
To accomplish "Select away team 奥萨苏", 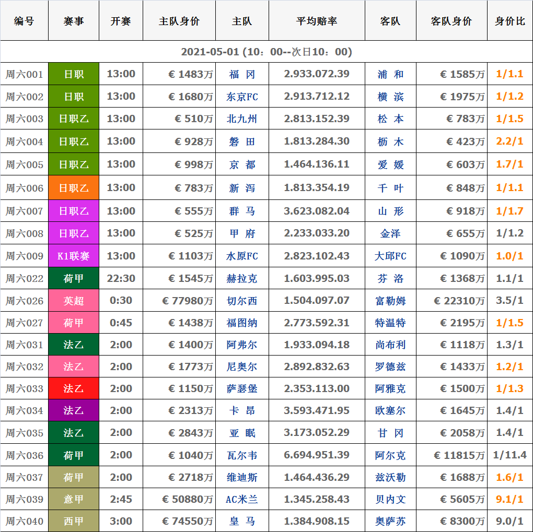I will [x=390, y=521].
